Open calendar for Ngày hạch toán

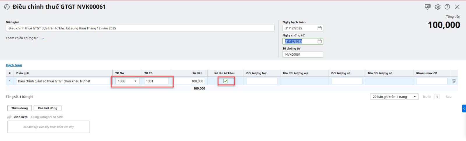coord(320,28)
